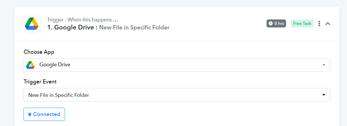Image resolution: width=347 pixels, height=126 pixels.
Task: Open the Trigger Event dropdown arrow
Action: click(324, 95)
